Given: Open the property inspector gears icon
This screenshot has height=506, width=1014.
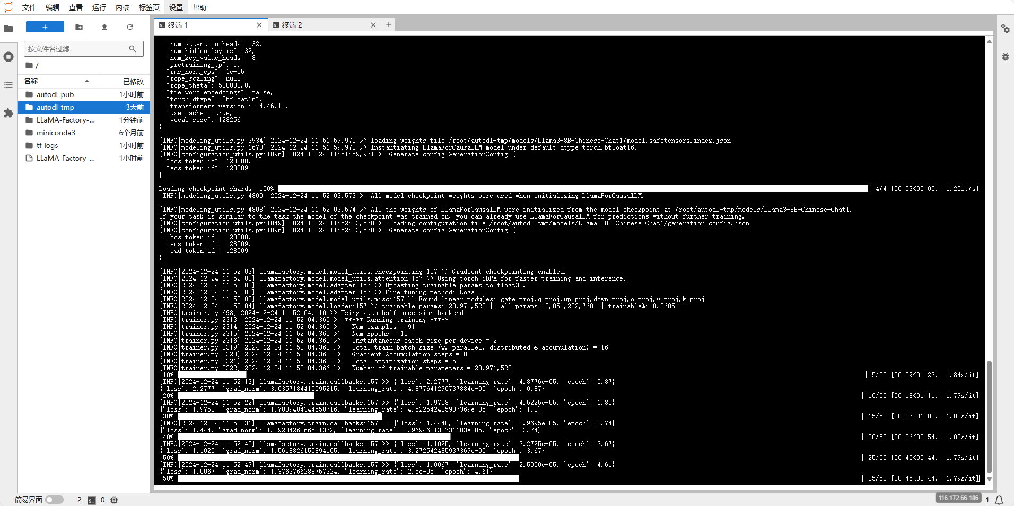Looking at the screenshot, I should click(x=1005, y=29).
